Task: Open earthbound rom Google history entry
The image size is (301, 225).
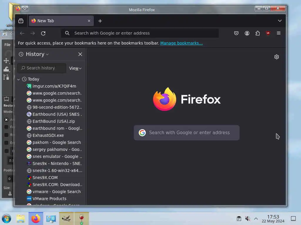Action: (x=54, y=128)
